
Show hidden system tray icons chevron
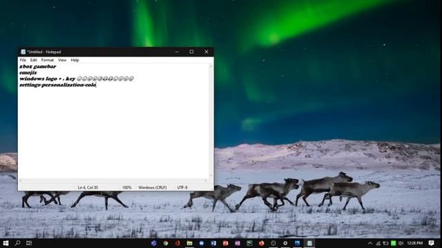click(370, 243)
